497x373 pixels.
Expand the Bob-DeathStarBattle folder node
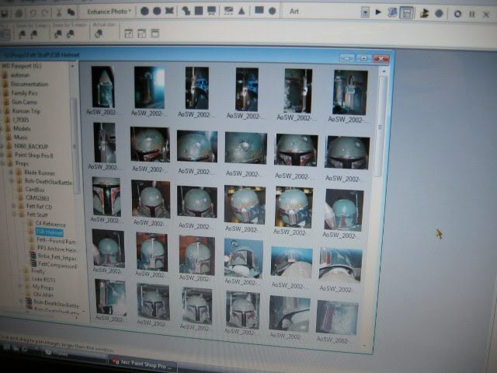tap(12, 181)
